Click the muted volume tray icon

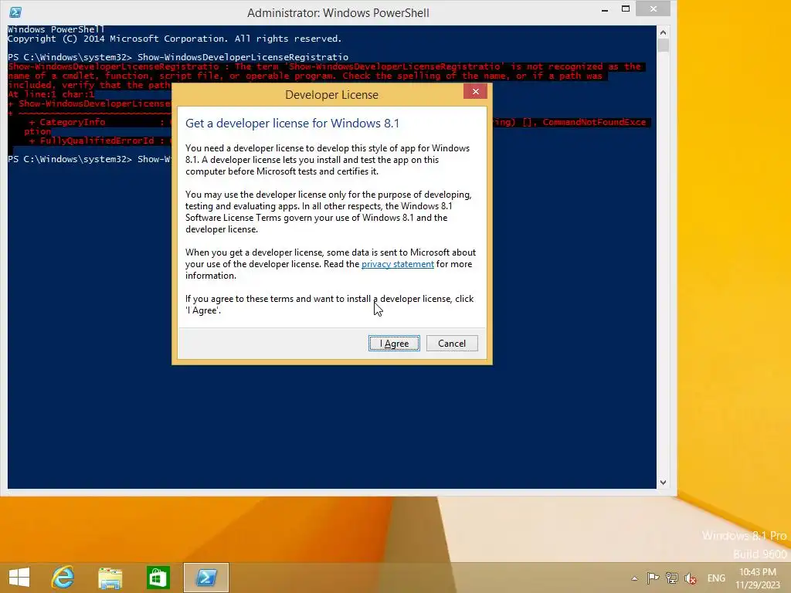690,578
